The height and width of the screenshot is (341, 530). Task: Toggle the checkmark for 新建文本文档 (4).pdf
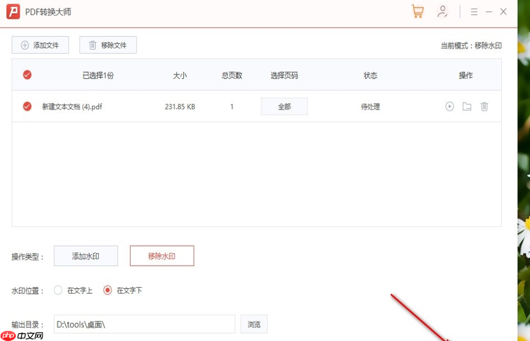point(27,106)
